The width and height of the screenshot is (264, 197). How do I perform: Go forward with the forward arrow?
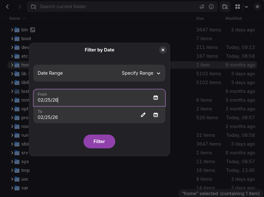pos(19,7)
